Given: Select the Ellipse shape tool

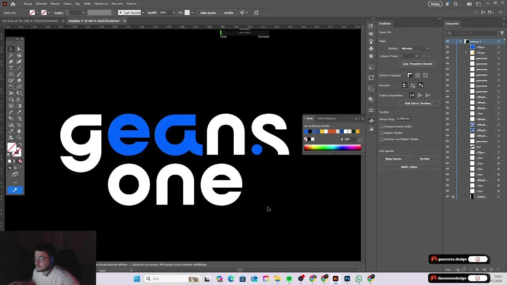Looking at the screenshot, I should click(x=11, y=74).
